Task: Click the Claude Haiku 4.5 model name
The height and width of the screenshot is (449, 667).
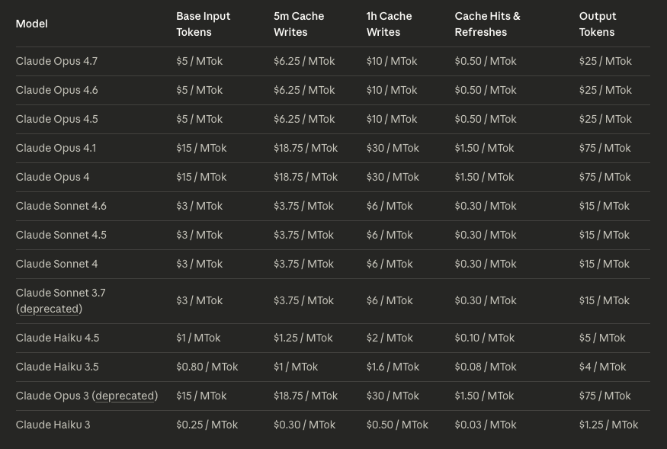Action: tap(57, 338)
